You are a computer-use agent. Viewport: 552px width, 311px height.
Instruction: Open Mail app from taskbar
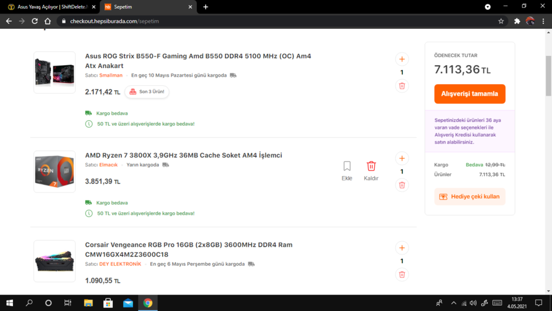[128, 303]
